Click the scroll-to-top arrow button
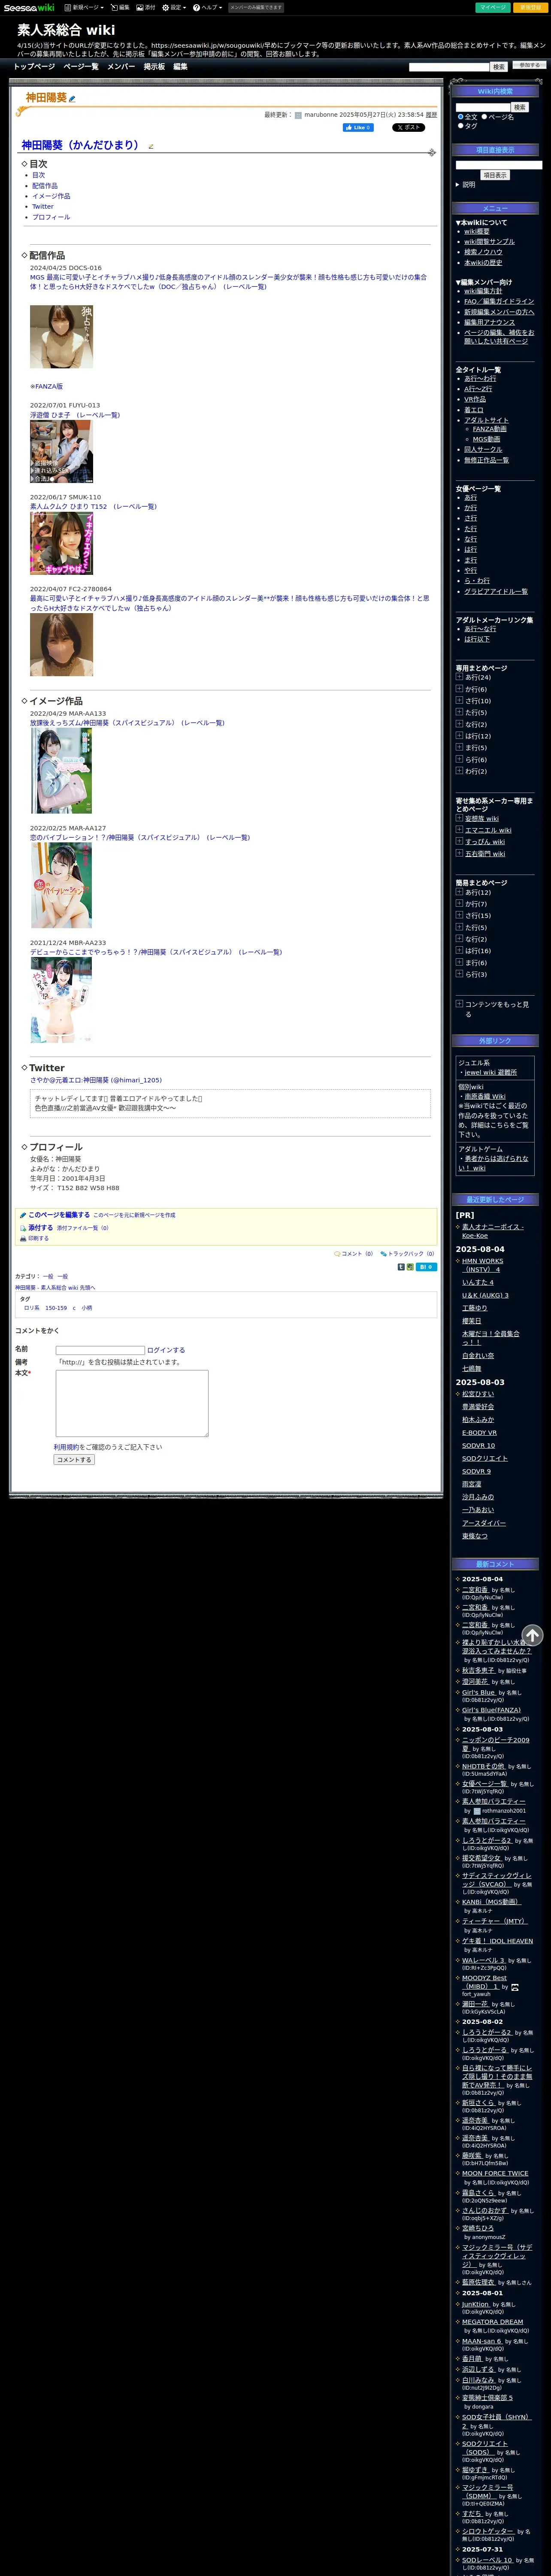 [532, 1635]
